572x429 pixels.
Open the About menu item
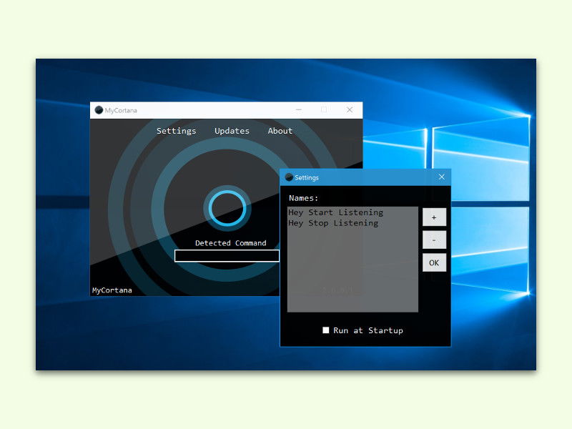click(280, 131)
